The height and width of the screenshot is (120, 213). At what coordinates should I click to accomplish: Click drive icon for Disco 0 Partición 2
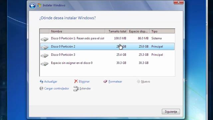[x=44, y=47]
